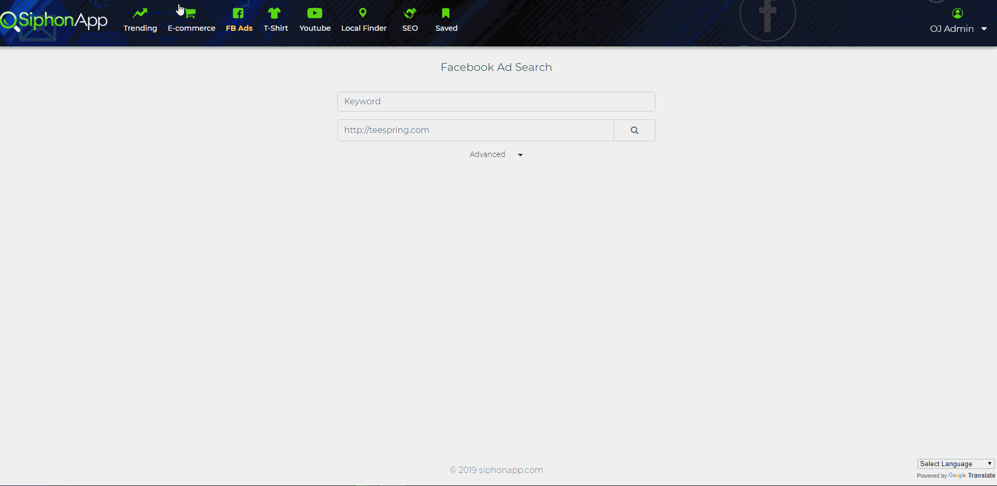This screenshot has width=997, height=486.
Task: Click the Facebook Ad Search heading
Action: (x=496, y=67)
